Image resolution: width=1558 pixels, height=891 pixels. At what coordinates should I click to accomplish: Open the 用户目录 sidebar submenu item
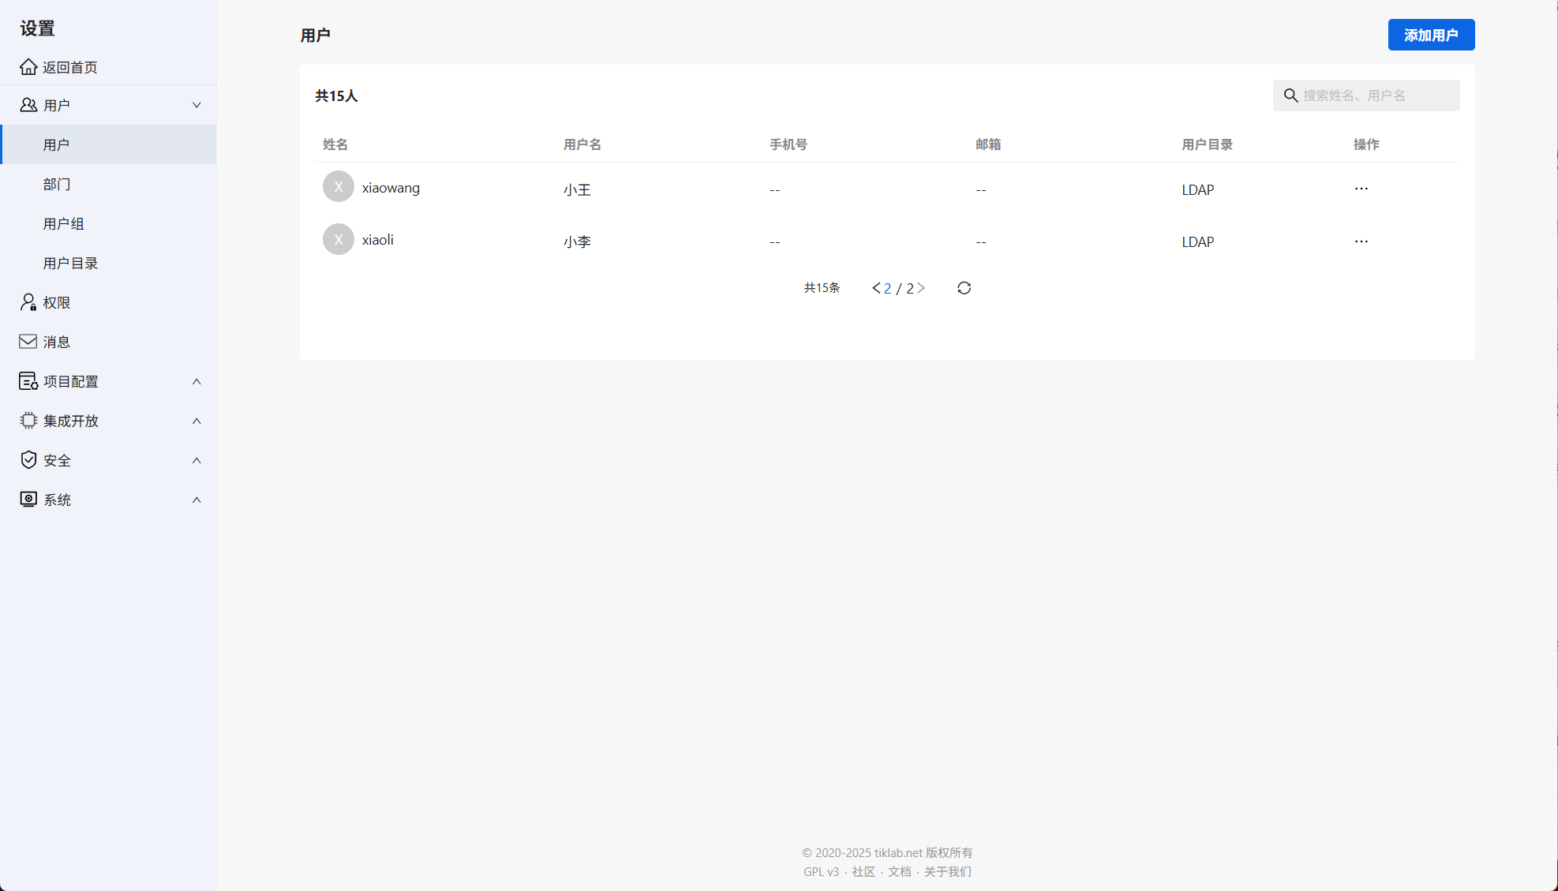(x=70, y=263)
